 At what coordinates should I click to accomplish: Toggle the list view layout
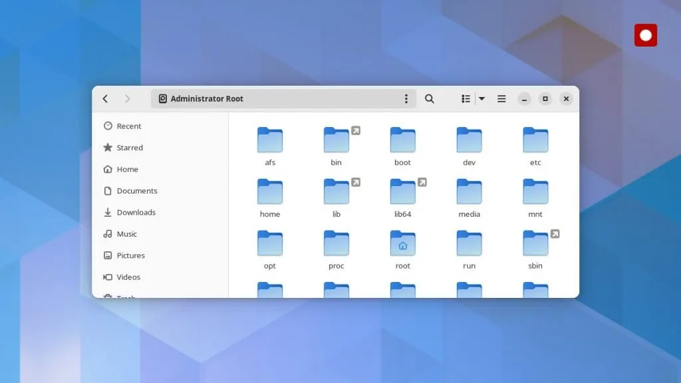tap(466, 98)
